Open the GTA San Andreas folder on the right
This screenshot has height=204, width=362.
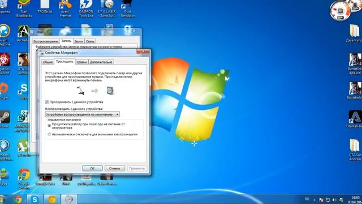click(355, 150)
